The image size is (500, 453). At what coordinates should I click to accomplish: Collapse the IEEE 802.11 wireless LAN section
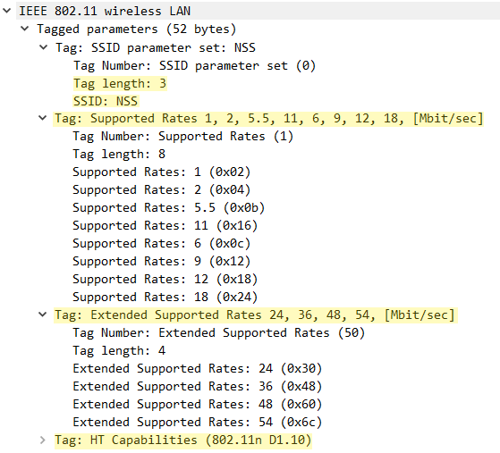pos(6,11)
